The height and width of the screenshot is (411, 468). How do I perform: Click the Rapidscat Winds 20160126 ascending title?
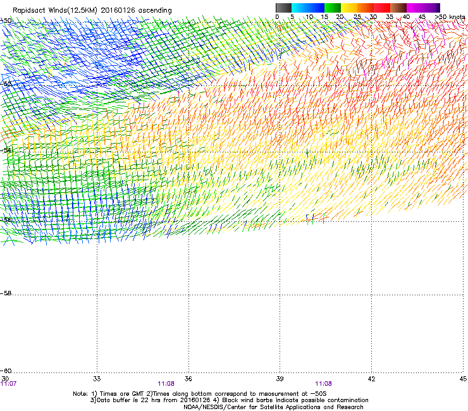[92, 11]
